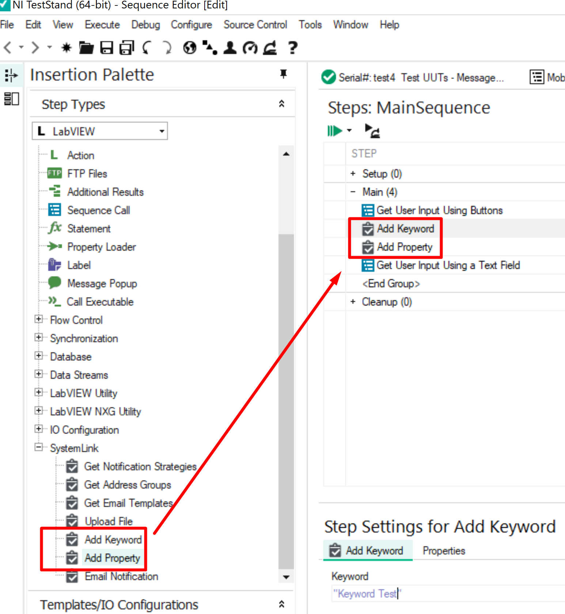Image resolution: width=565 pixels, height=614 pixels.
Task: Click the Open File folder icon
Action: (x=86, y=48)
